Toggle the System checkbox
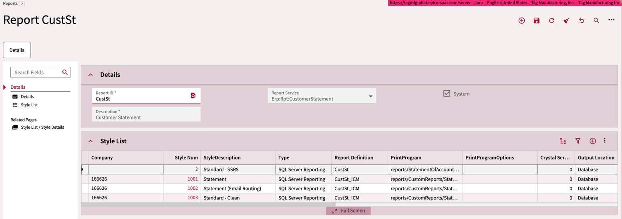Screen dimensions: 622x219 [x=447, y=94]
